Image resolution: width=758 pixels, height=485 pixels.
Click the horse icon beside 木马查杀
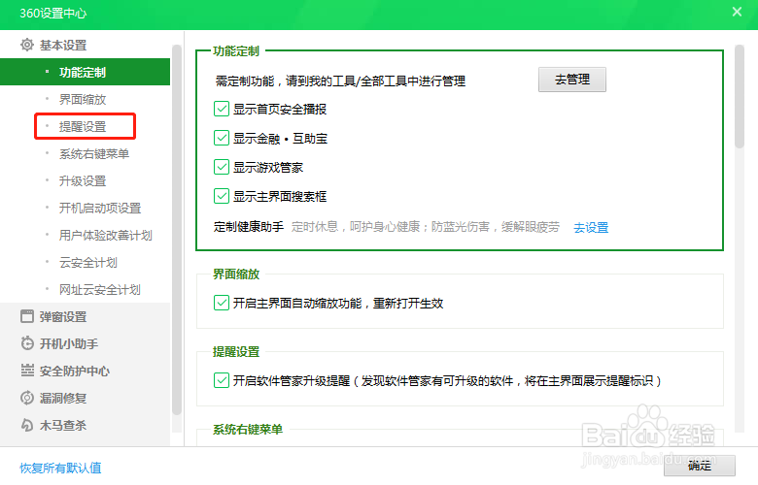pos(27,425)
